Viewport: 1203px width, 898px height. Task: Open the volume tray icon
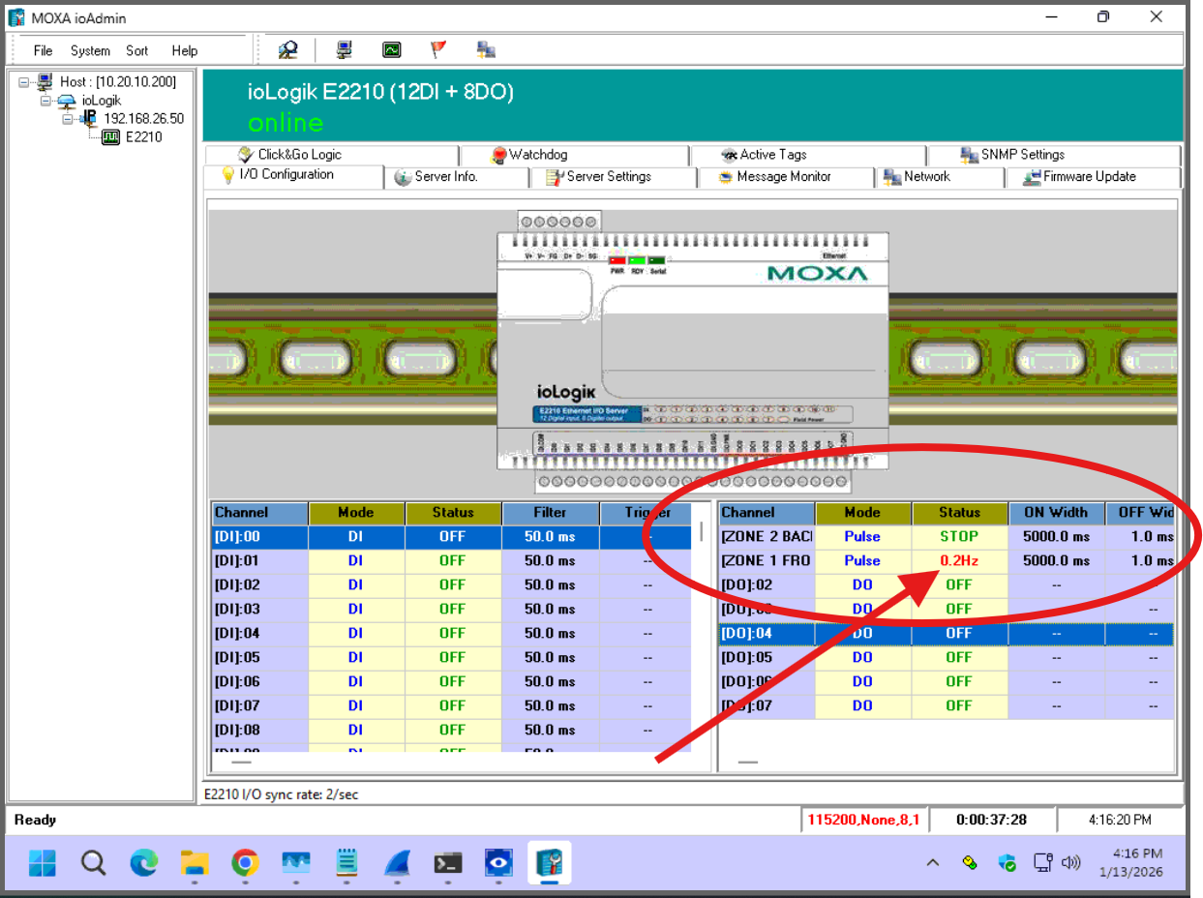point(1070,862)
